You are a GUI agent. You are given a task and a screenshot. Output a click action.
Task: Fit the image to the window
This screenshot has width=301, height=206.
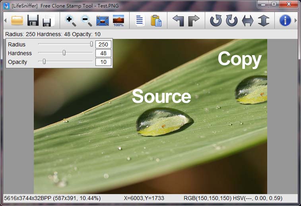tap(102, 21)
